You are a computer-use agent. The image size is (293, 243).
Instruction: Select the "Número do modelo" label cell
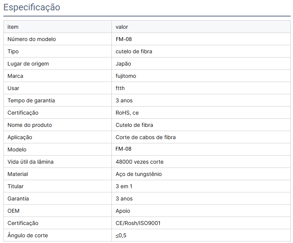pos(32,39)
